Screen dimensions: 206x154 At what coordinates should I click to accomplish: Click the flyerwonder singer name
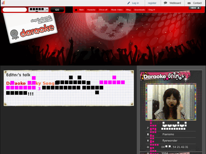pyautogui.click(x=170, y=141)
